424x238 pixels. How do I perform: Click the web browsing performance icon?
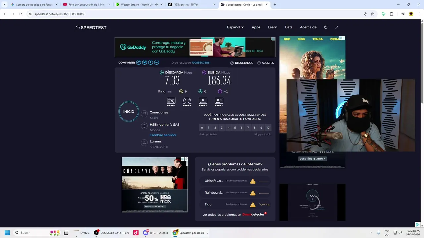pyautogui.click(x=171, y=101)
